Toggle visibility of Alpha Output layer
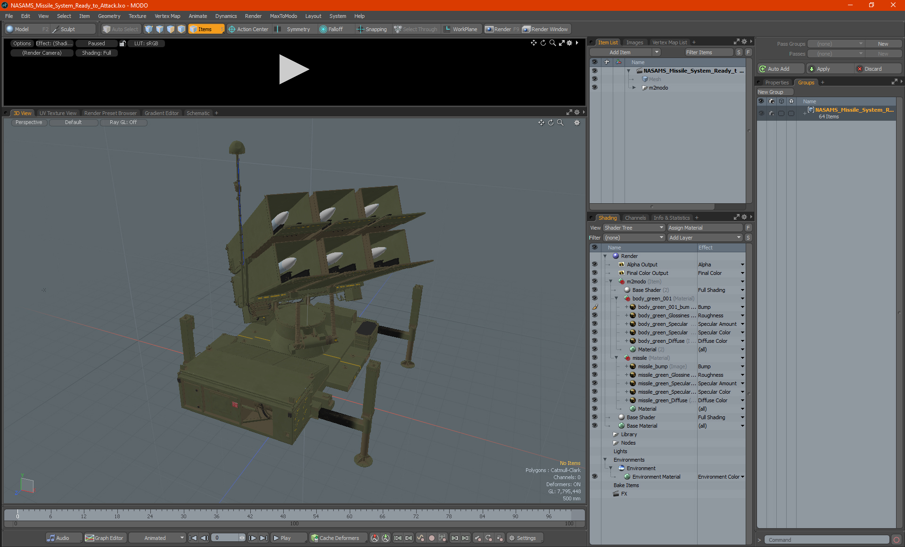 594,265
